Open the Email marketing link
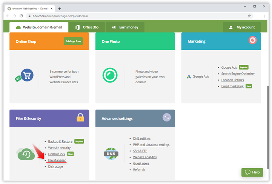This screenshot has width=272, height=184. [232, 86]
